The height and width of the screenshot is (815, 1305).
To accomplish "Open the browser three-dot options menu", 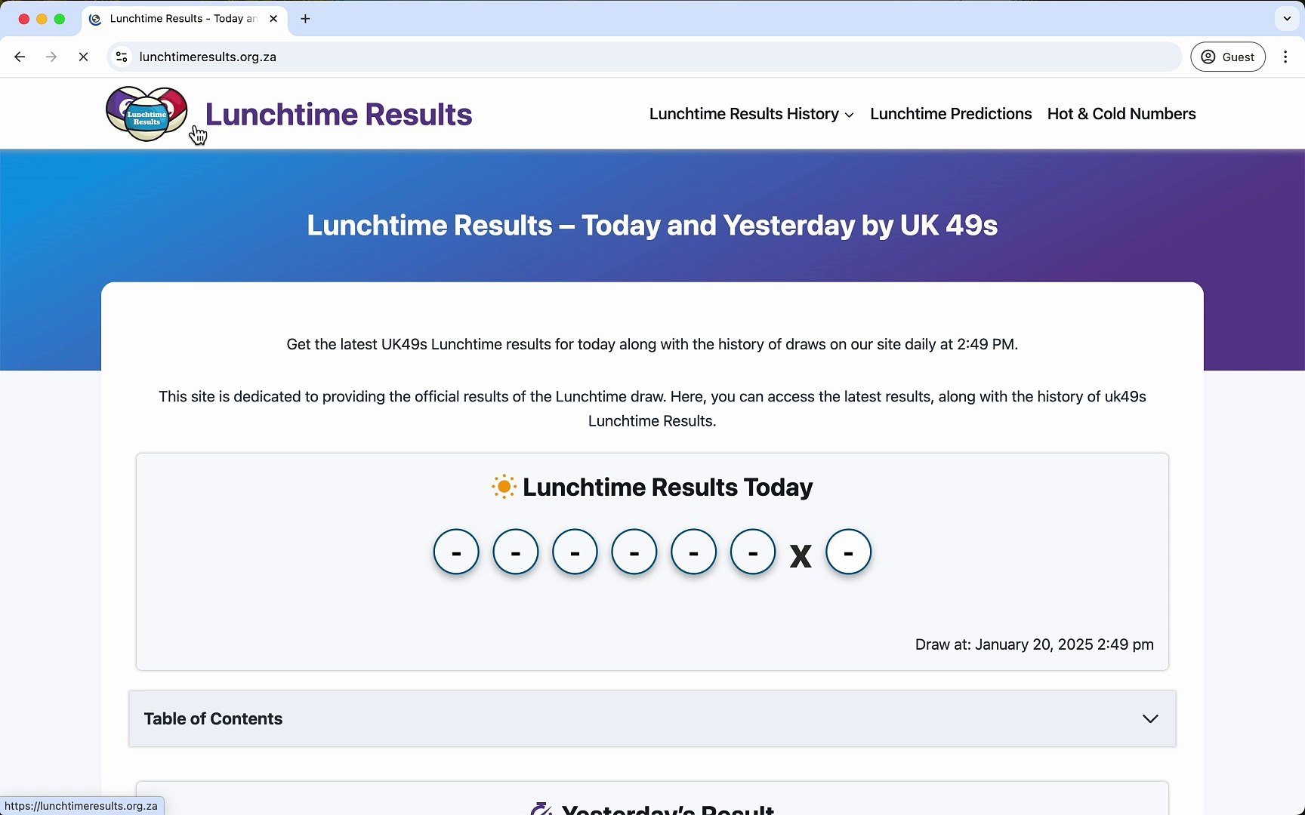I will pos(1286,57).
